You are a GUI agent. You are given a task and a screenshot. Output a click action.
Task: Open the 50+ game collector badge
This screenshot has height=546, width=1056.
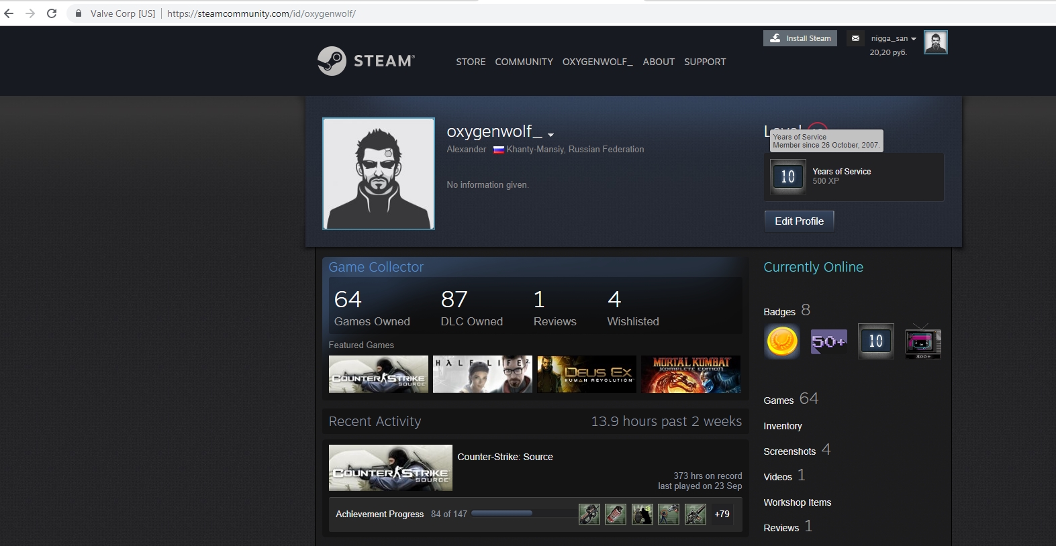(x=828, y=341)
